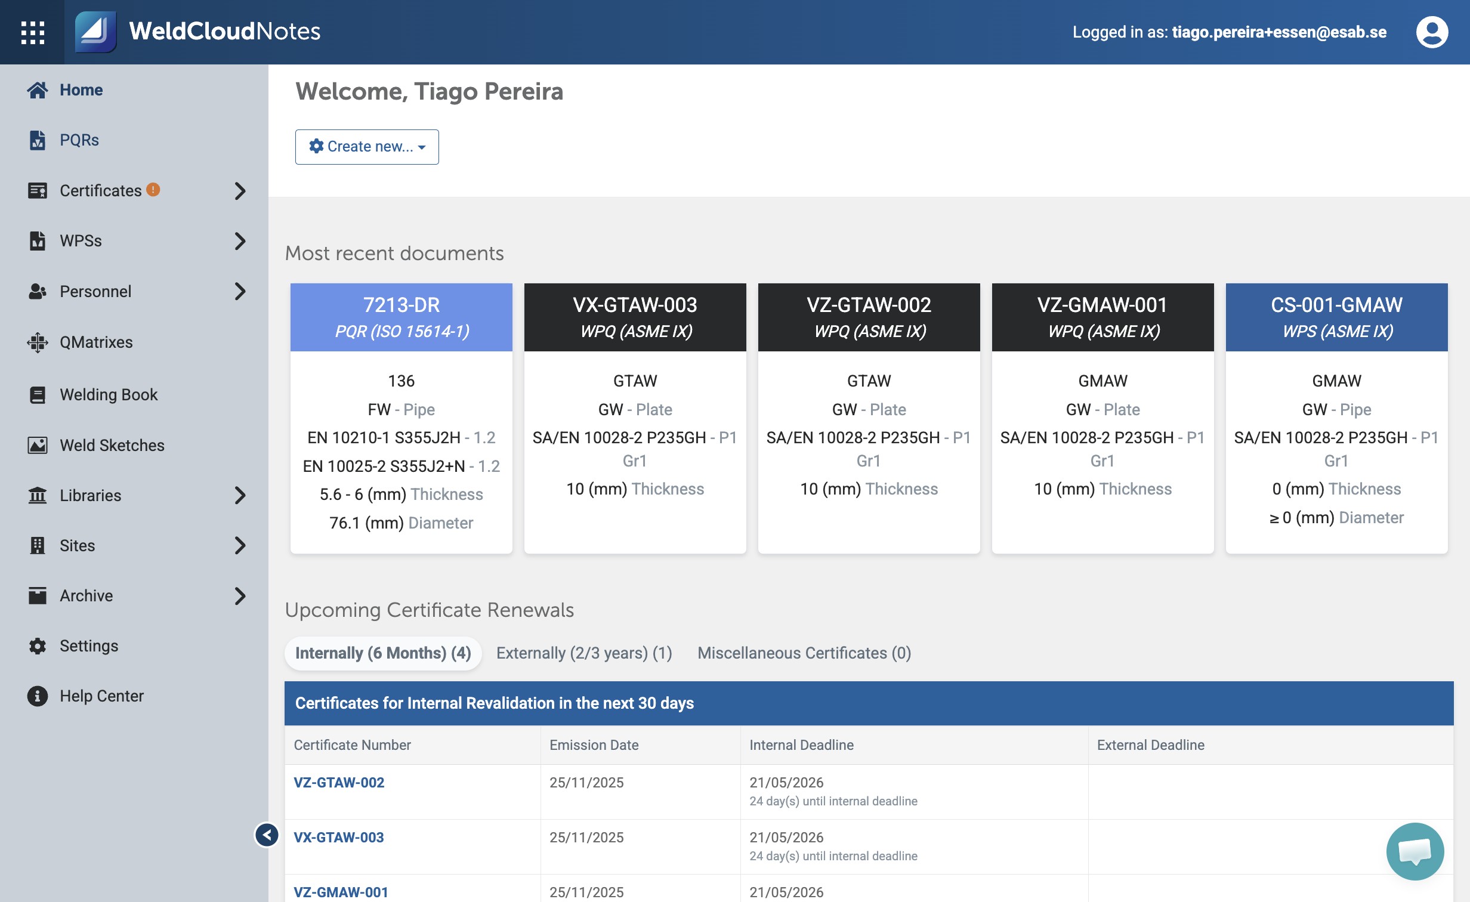Click the QMatrixes icon
Viewport: 1470px width, 902px height.
(38, 342)
